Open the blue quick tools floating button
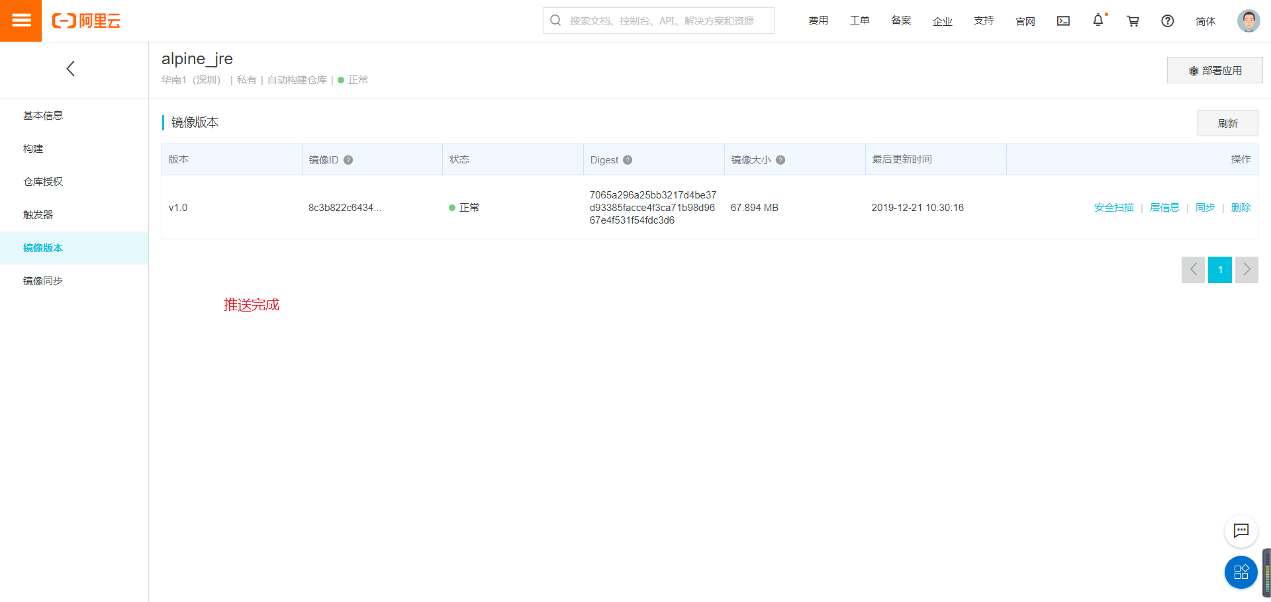The height and width of the screenshot is (602, 1271). (x=1241, y=572)
